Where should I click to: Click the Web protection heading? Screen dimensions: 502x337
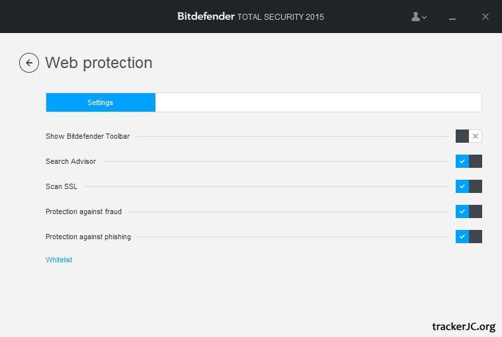coord(99,63)
